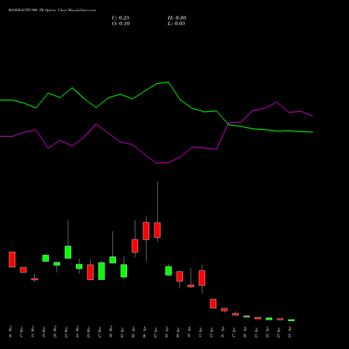Click the red candle above 16 Mar
This screenshot has height=349, width=349.
click(x=12, y=260)
